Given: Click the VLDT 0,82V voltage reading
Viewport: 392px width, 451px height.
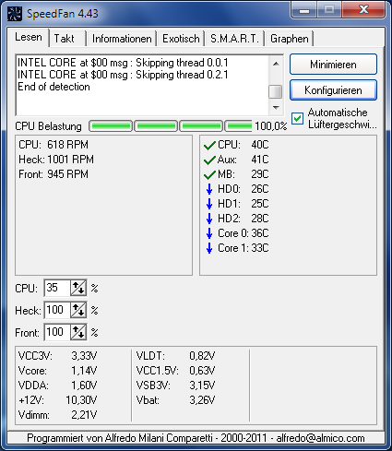Looking at the screenshot, I should click(x=175, y=356).
